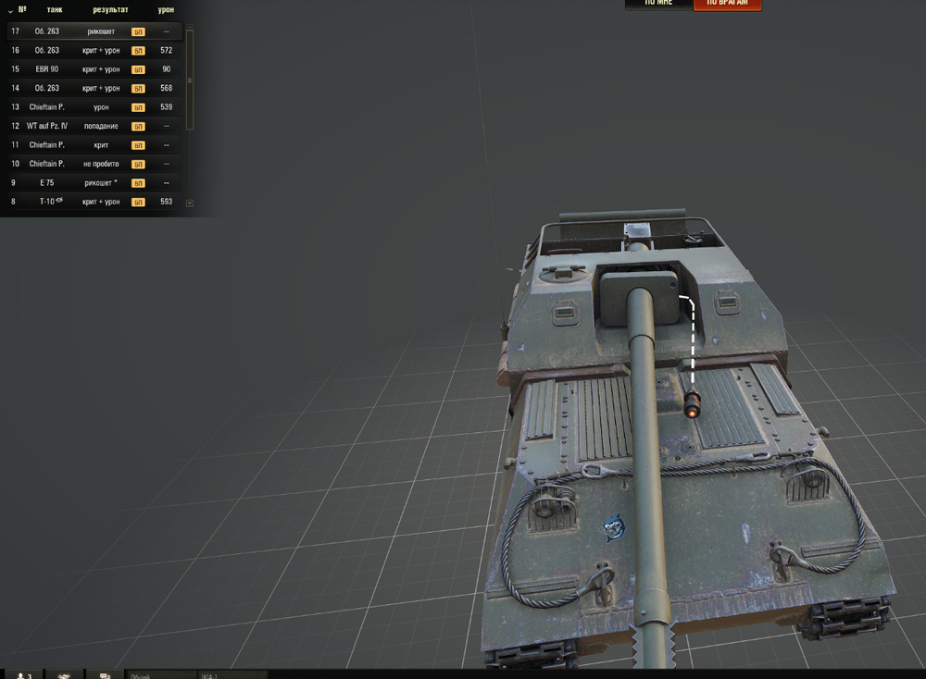
Task: Select the рикошет * result for E 75
Action: click(101, 183)
